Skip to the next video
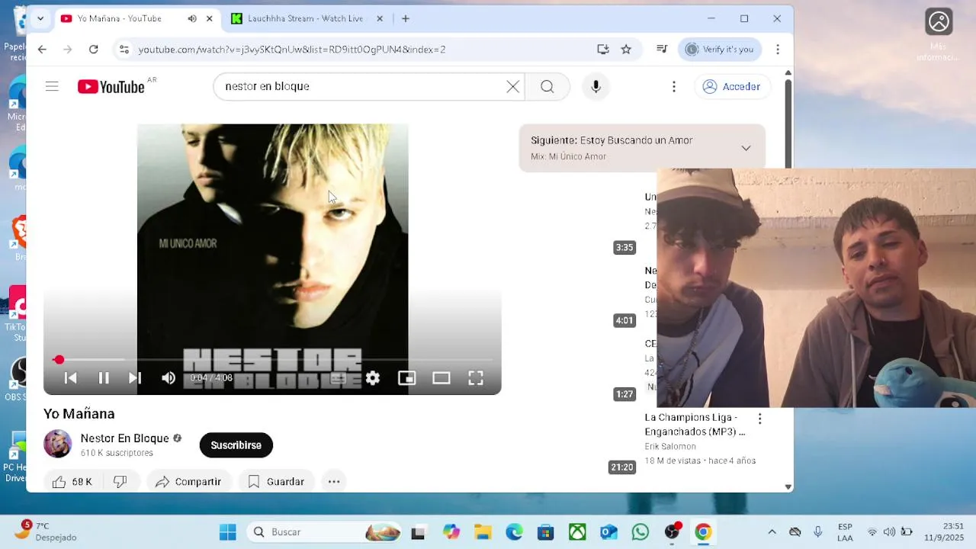Image resolution: width=976 pixels, height=549 pixels. pyautogui.click(x=135, y=377)
